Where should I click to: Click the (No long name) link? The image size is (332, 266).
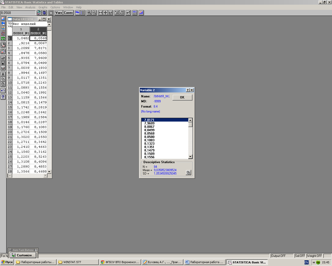(150, 111)
